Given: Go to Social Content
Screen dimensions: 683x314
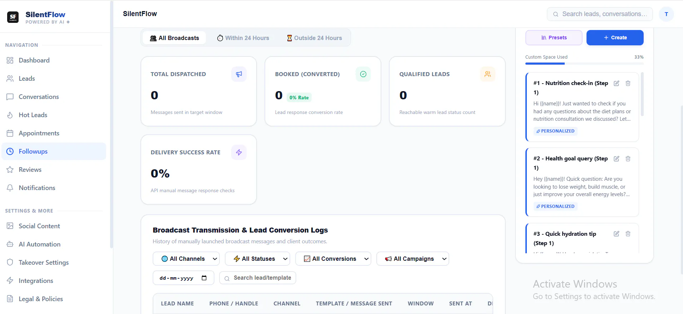Looking at the screenshot, I should click(54, 226).
